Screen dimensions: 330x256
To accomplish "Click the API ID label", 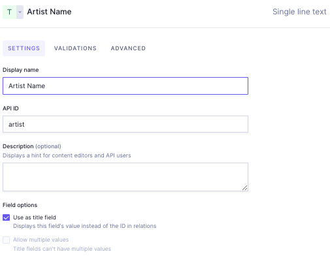I will click(10, 108).
